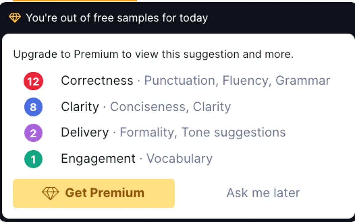This screenshot has height=222, width=355.
Task: Select the Correctness category label
Action: pos(97,81)
